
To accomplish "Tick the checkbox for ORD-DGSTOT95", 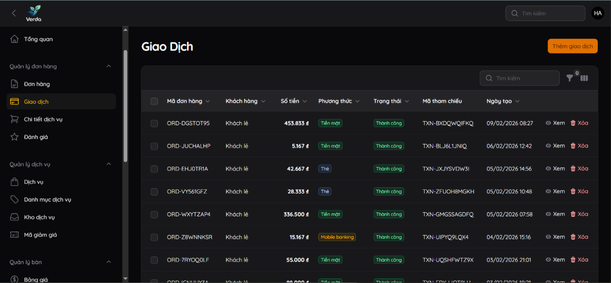I will 154,123.
